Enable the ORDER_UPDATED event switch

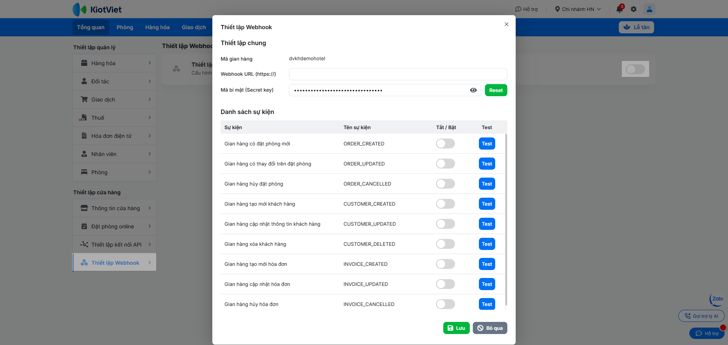[446, 164]
